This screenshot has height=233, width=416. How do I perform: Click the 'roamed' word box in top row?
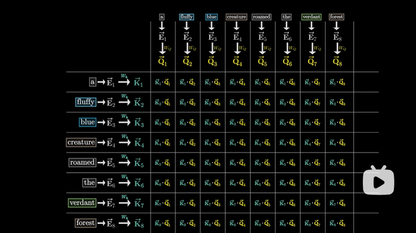tap(261, 17)
